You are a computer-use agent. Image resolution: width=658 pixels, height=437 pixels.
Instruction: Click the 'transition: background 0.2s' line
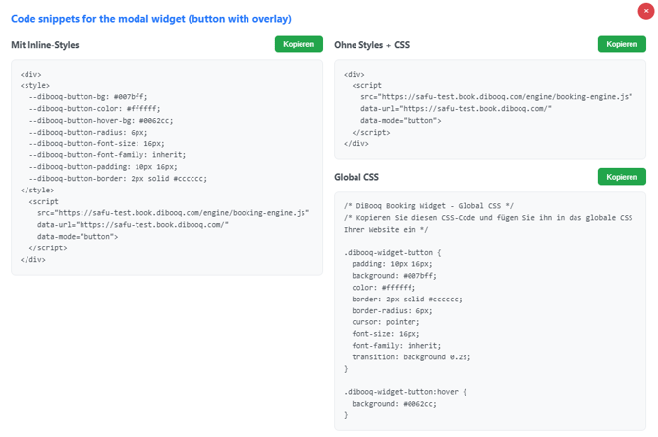[x=411, y=357]
